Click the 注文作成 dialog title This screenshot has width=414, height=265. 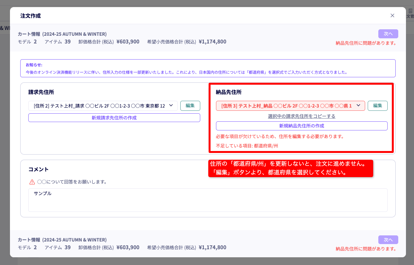tap(31, 16)
